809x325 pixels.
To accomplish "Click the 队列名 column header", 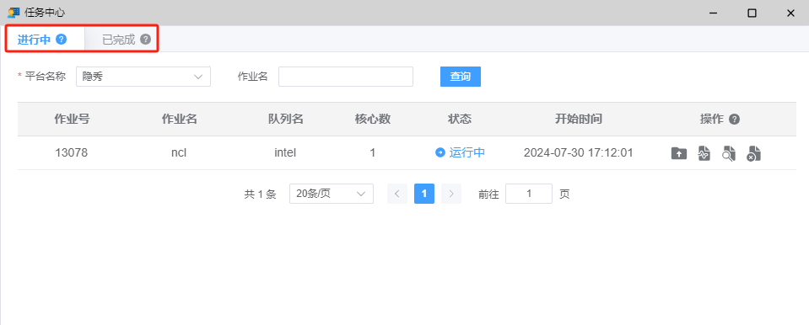I will (285, 120).
